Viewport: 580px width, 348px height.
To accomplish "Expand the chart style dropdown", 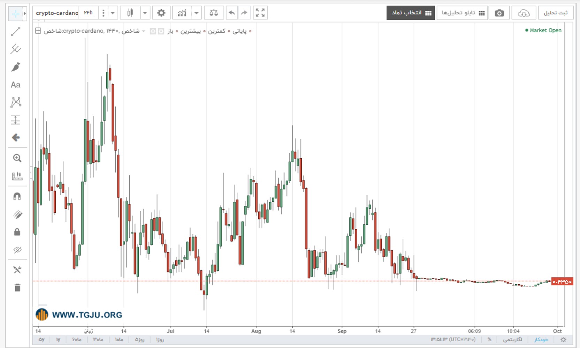I will point(145,13).
